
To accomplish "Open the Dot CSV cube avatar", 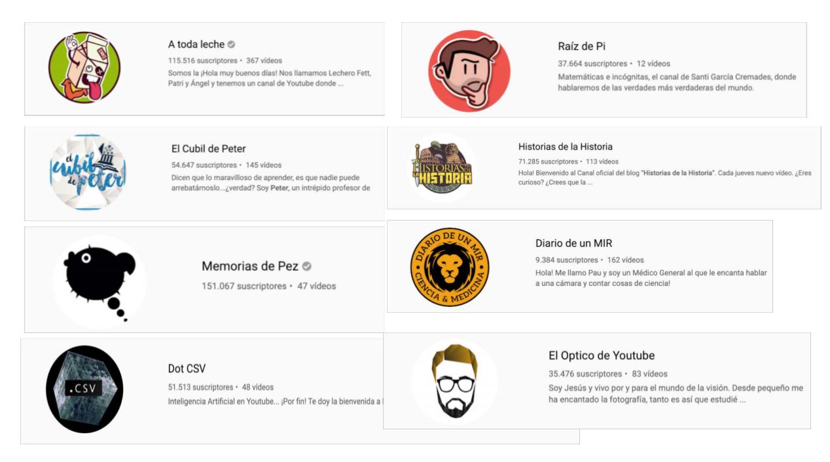I will [x=84, y=389].
